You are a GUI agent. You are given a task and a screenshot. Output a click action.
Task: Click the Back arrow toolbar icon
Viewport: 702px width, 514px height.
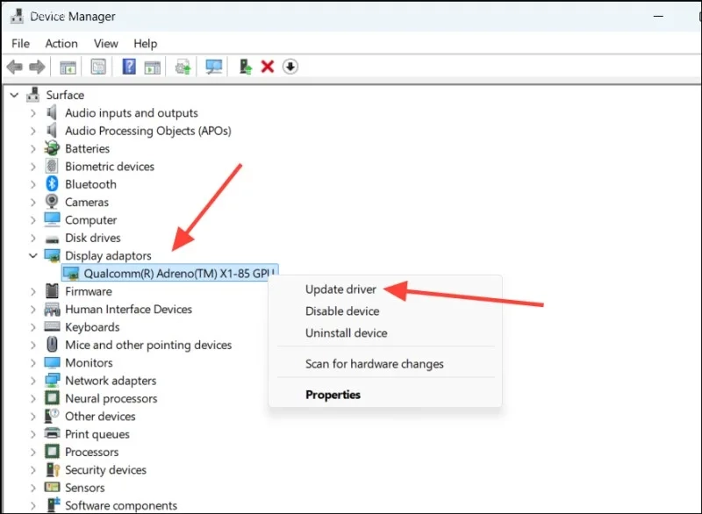[x=15, y=68]
